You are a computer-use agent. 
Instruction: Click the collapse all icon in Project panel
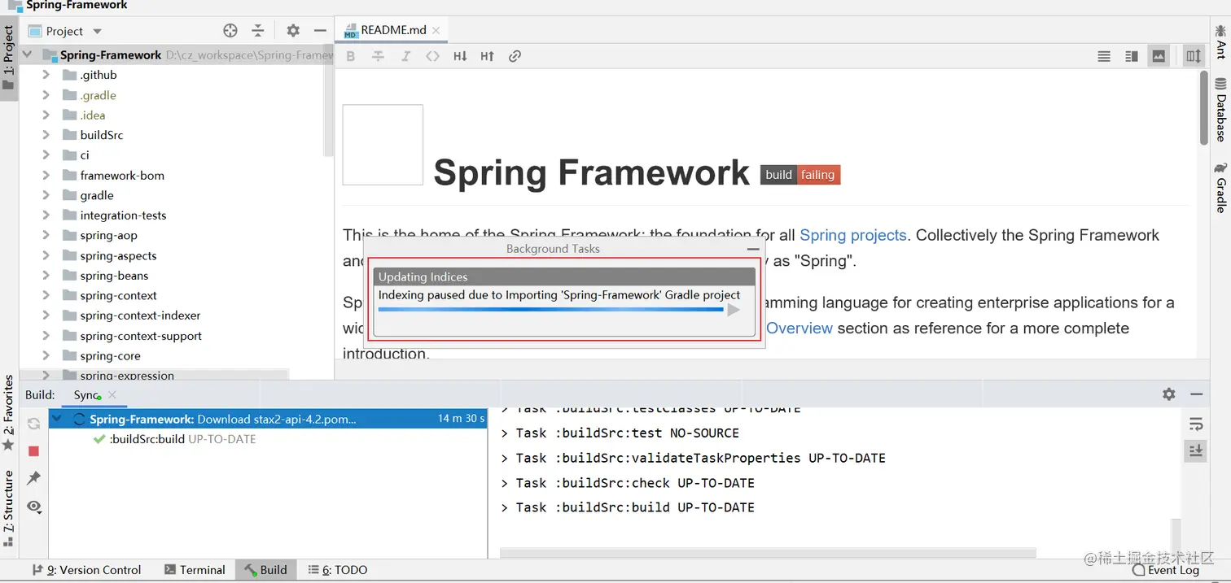tap(258, 31)
